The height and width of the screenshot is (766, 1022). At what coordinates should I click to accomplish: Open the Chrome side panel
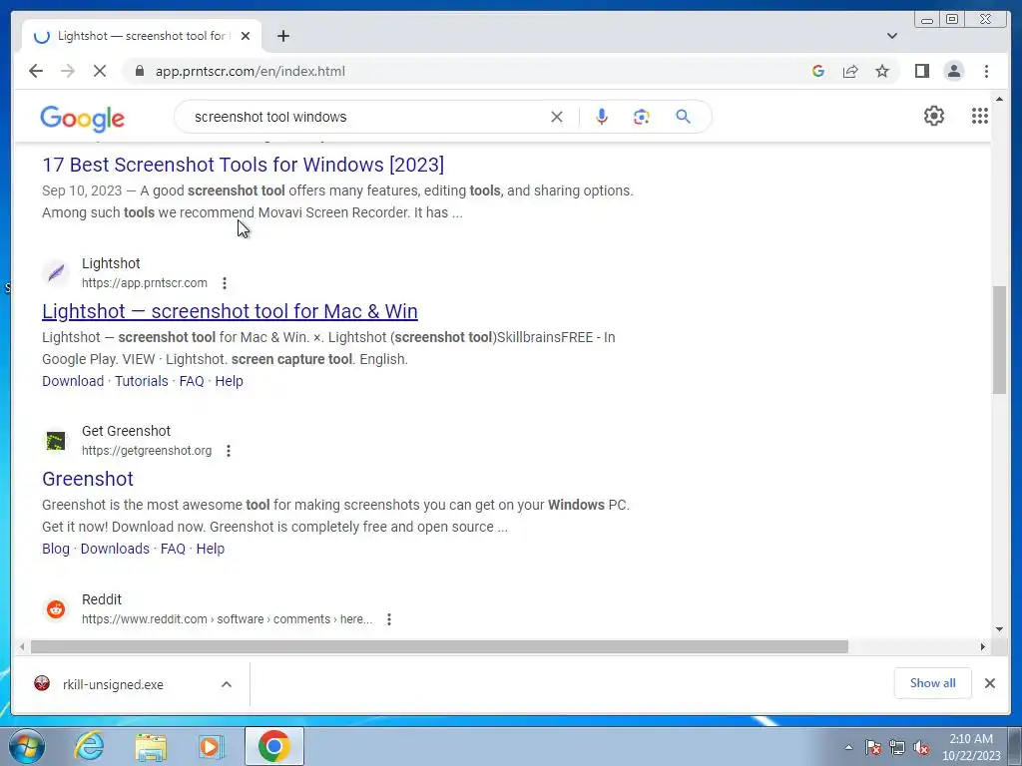tap(921, 71)
